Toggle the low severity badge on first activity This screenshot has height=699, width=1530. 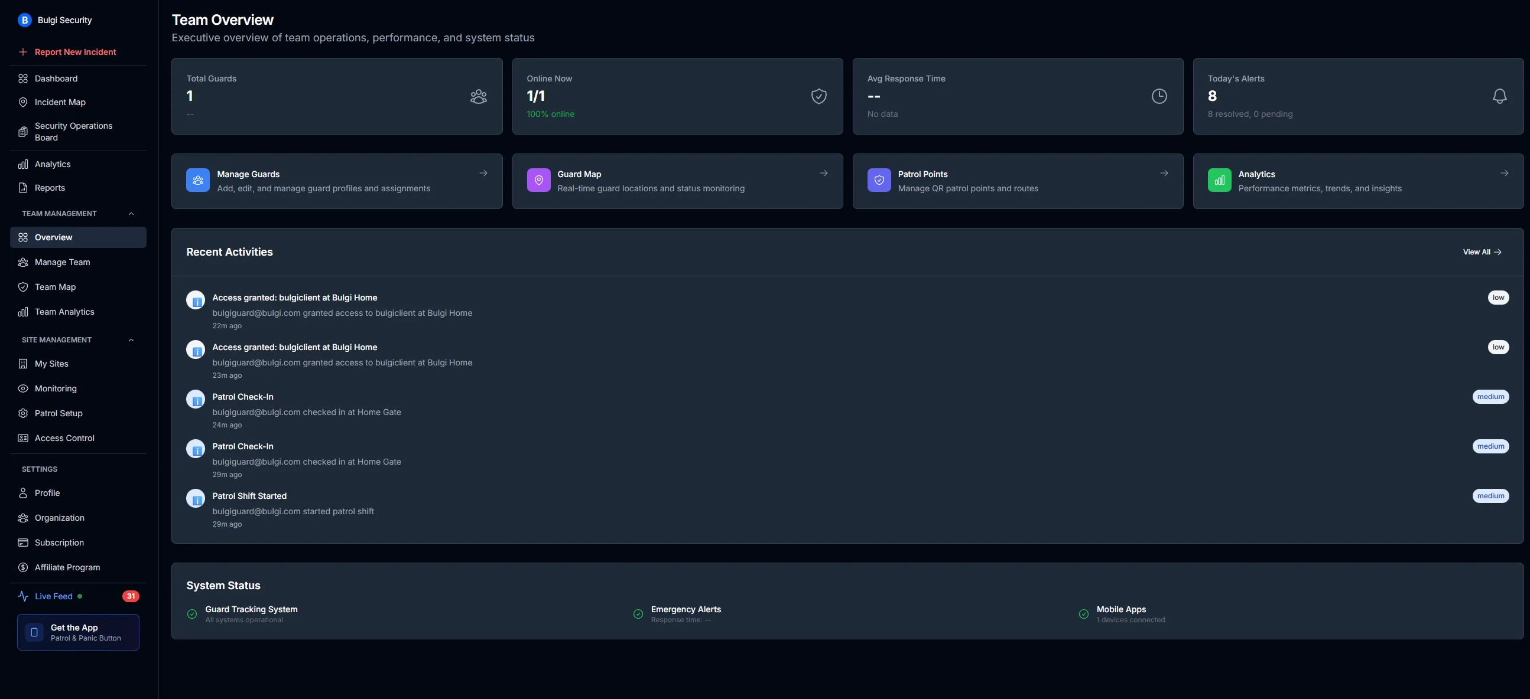(x=1498, y=298)
